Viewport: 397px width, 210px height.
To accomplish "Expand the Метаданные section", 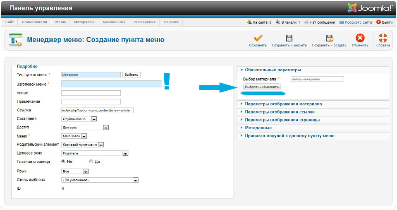I will click(258, 128).
